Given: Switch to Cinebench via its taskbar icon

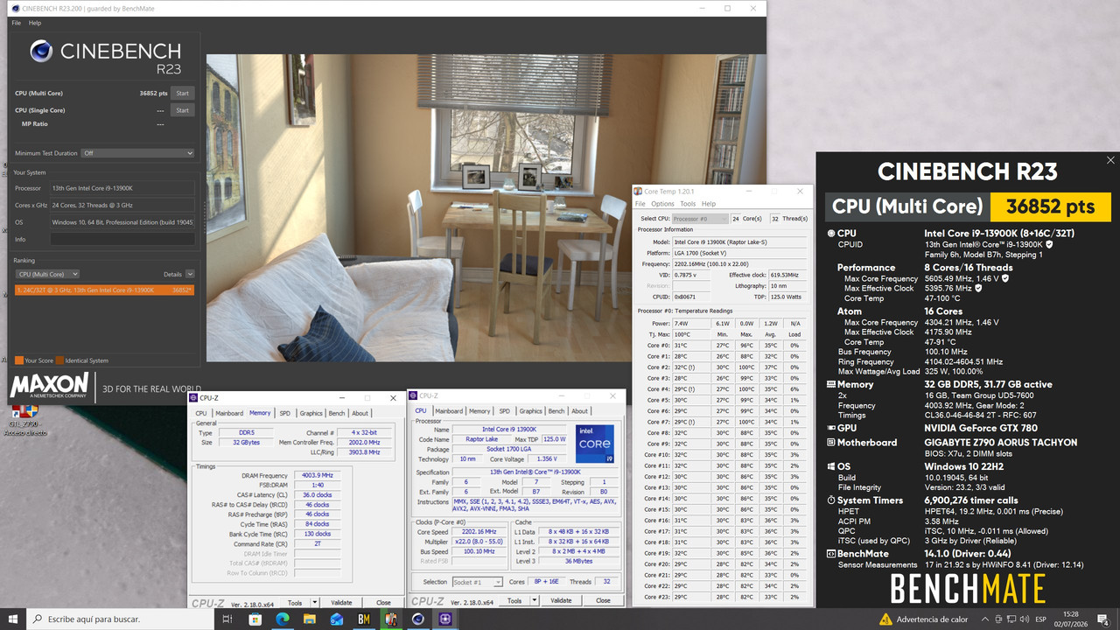Looking at the screenshot, I should coord(417,619).
